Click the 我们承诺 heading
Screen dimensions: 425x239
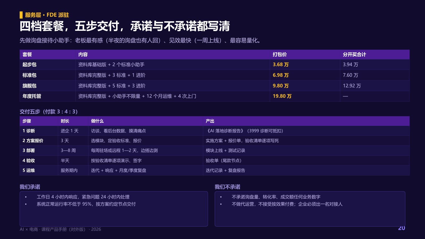[x=30, y=187]
